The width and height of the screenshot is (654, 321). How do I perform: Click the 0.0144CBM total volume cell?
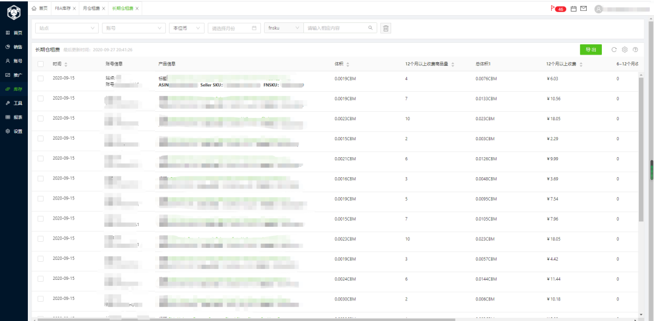point(486,279)
